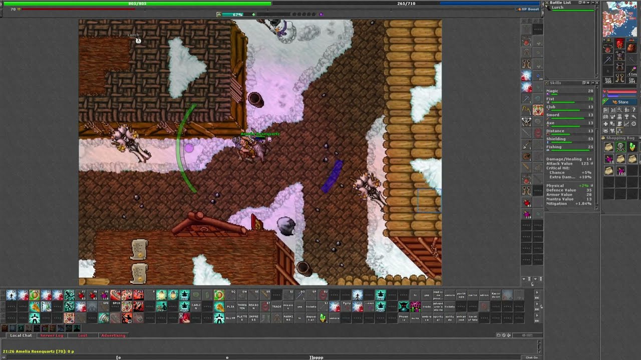Select the purple potion stack of 100
Screen dimensions: 641x360
click(x=620, y=171)
